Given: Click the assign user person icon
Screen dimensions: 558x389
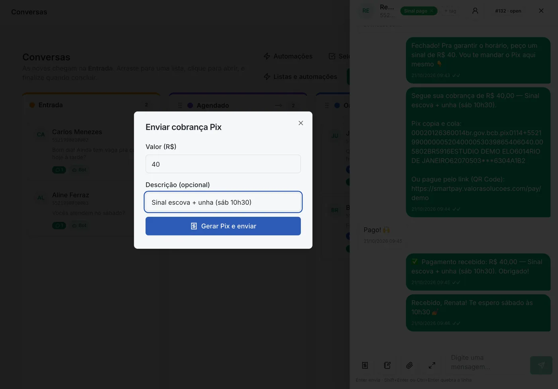Looking at the screenshot, I should (475, 11).
